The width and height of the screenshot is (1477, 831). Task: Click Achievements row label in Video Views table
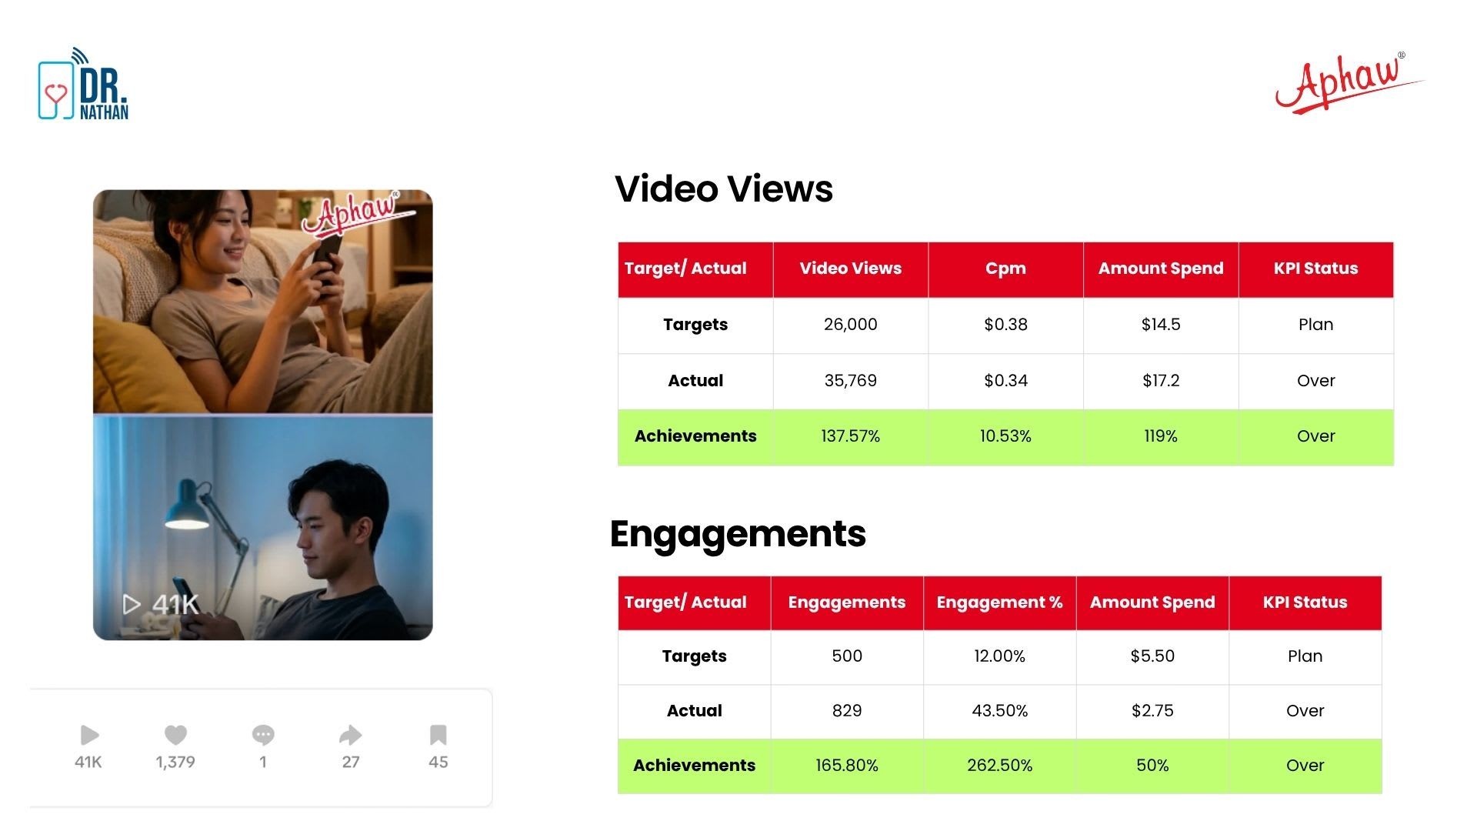[695, 436]
